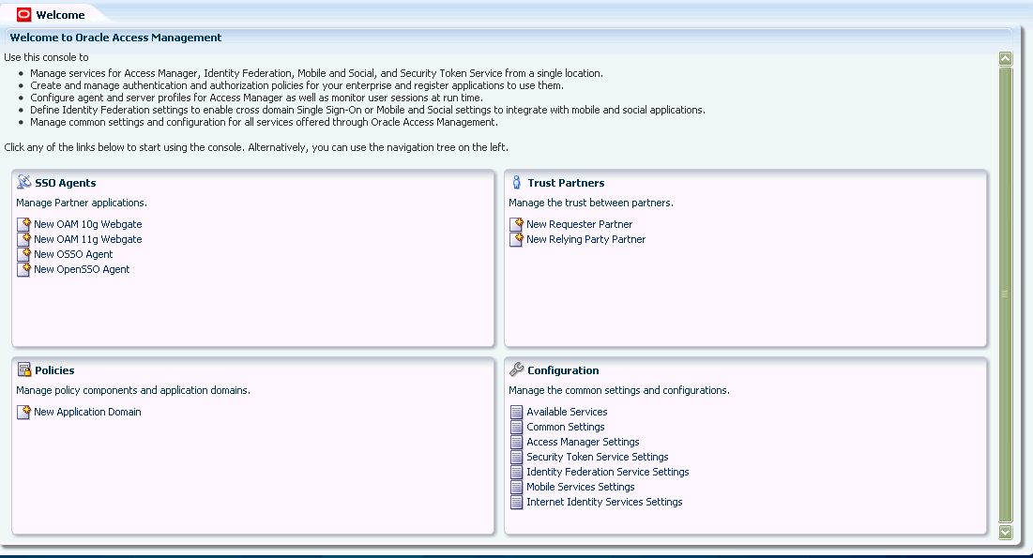Viewport: 1033px width, 558px height.
Task: Click the Oracle logo icon on Welcome tab
Action: tap(23, 14)
